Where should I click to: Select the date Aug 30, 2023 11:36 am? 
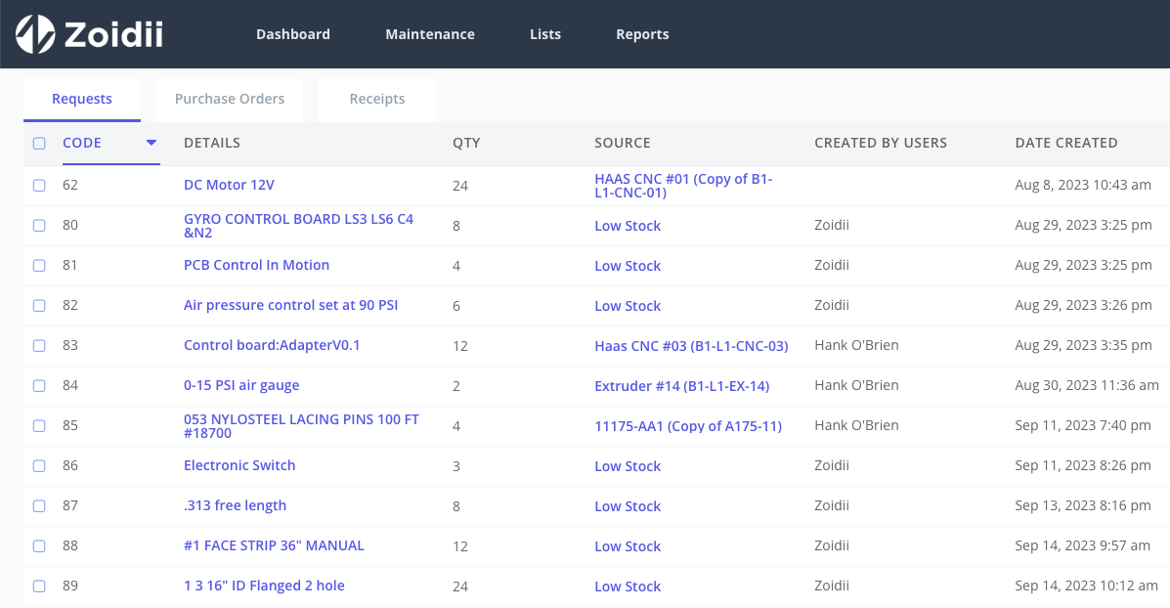coord(1087,386)
